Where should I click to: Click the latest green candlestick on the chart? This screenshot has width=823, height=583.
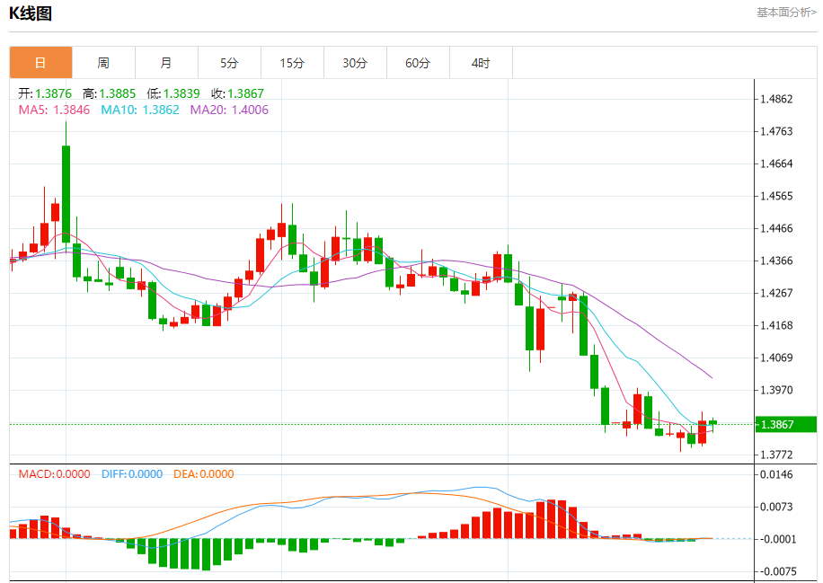(712, 423)
